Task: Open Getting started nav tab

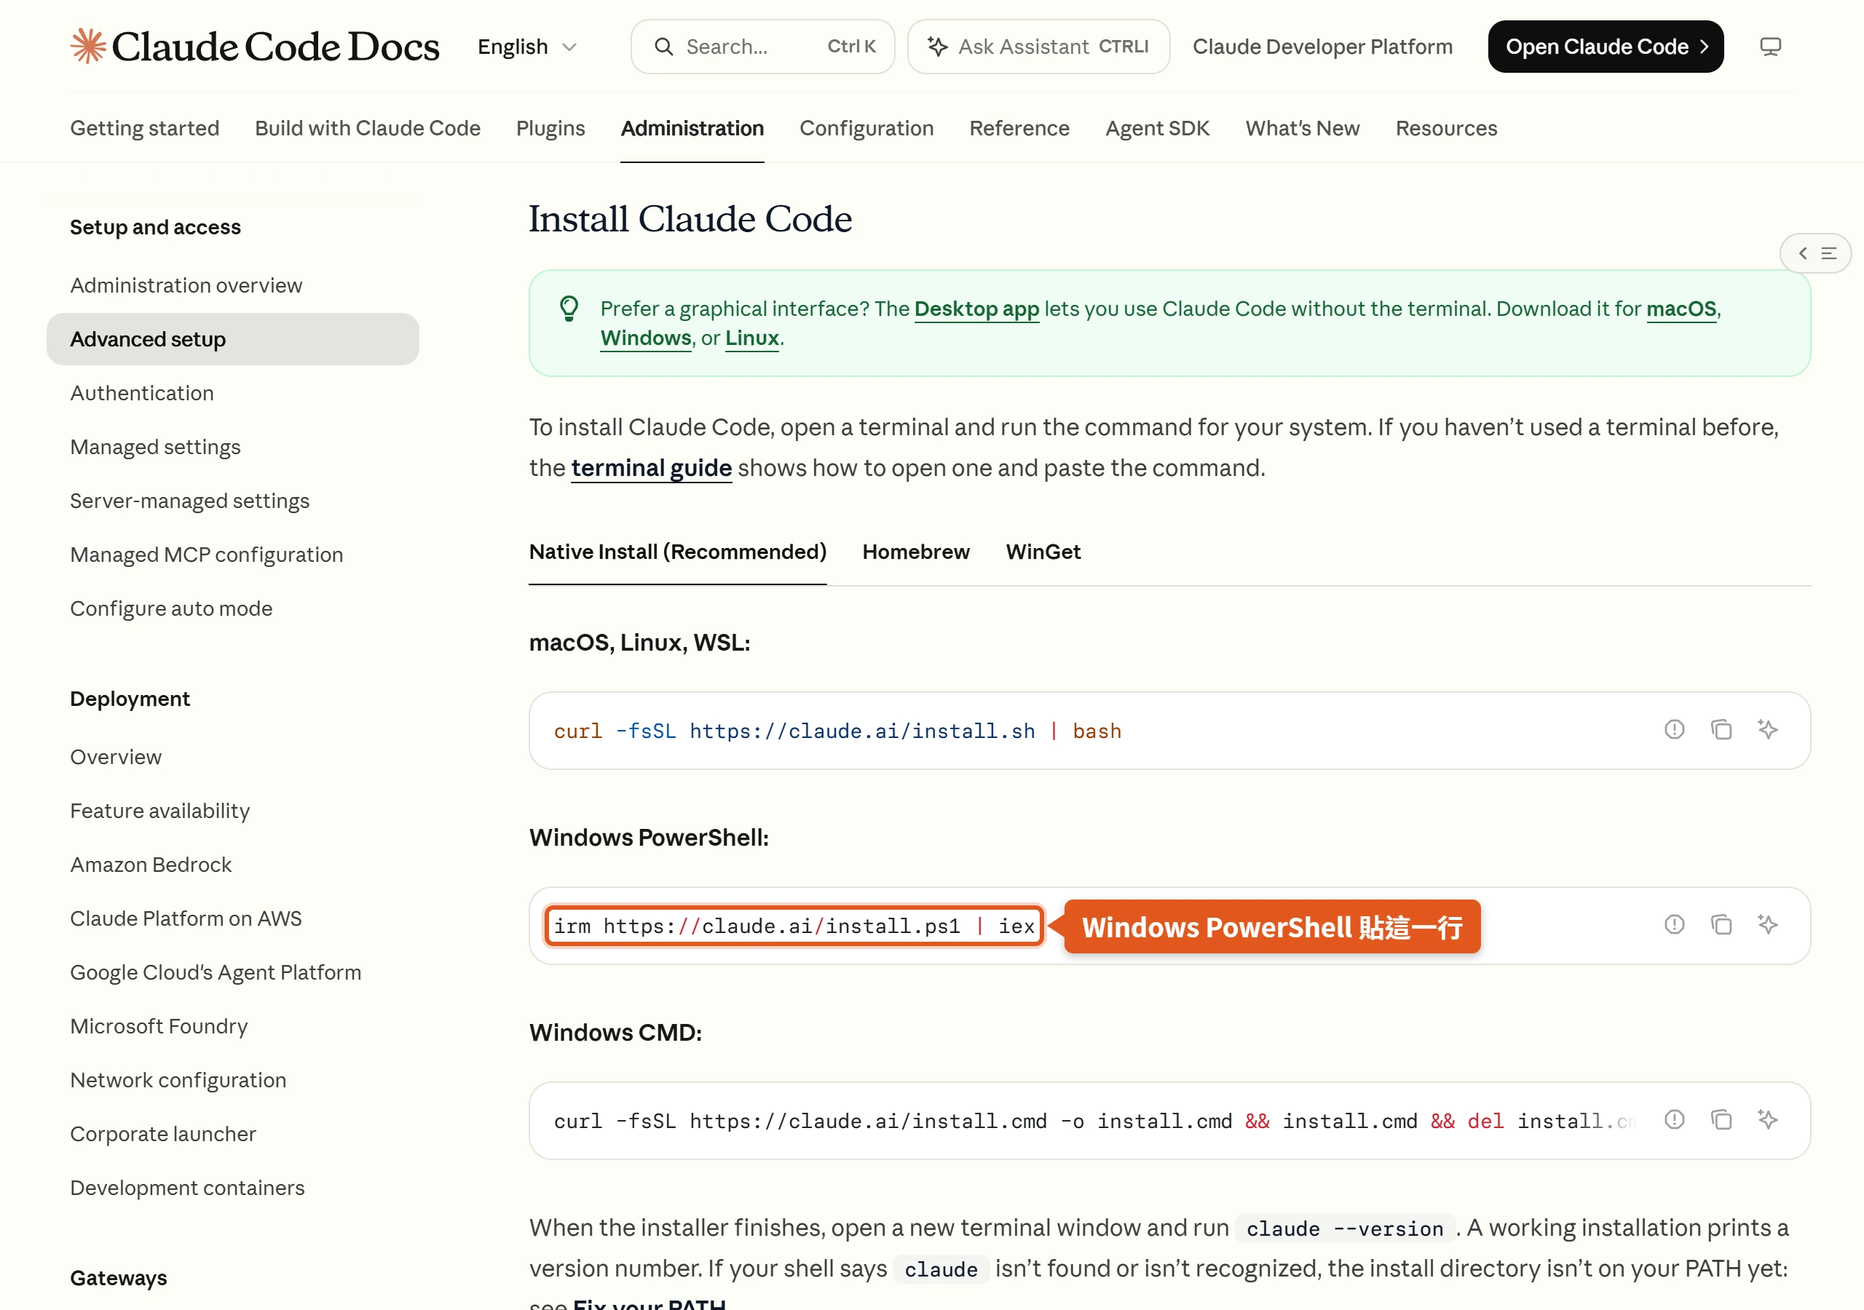Action: [x=144, y=128]
